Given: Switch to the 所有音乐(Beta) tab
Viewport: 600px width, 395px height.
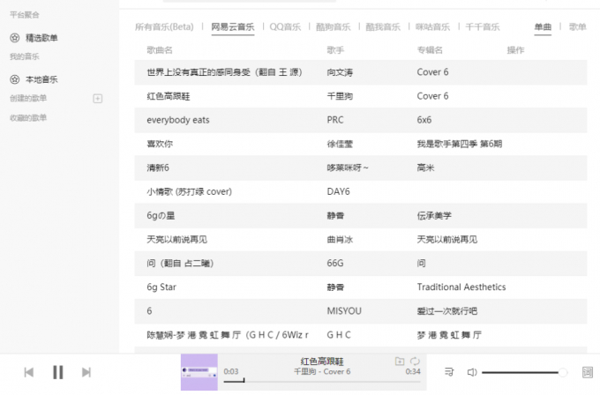Looking at the screenshot, I should (x=164, y=26).
